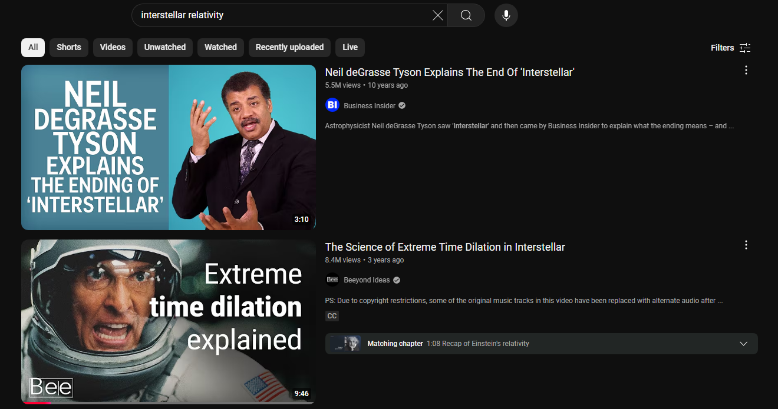
Task: Click the red watch progress bar on the Interstellar thumbnail
Action: tap(37, 403)
